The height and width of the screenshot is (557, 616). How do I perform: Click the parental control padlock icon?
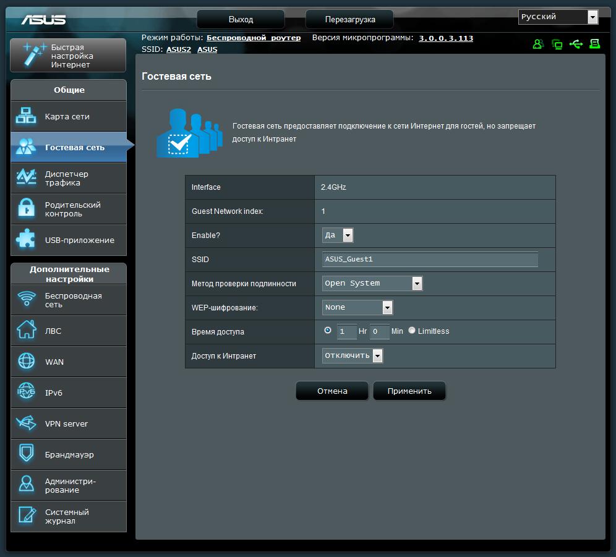tap(26, 208)
